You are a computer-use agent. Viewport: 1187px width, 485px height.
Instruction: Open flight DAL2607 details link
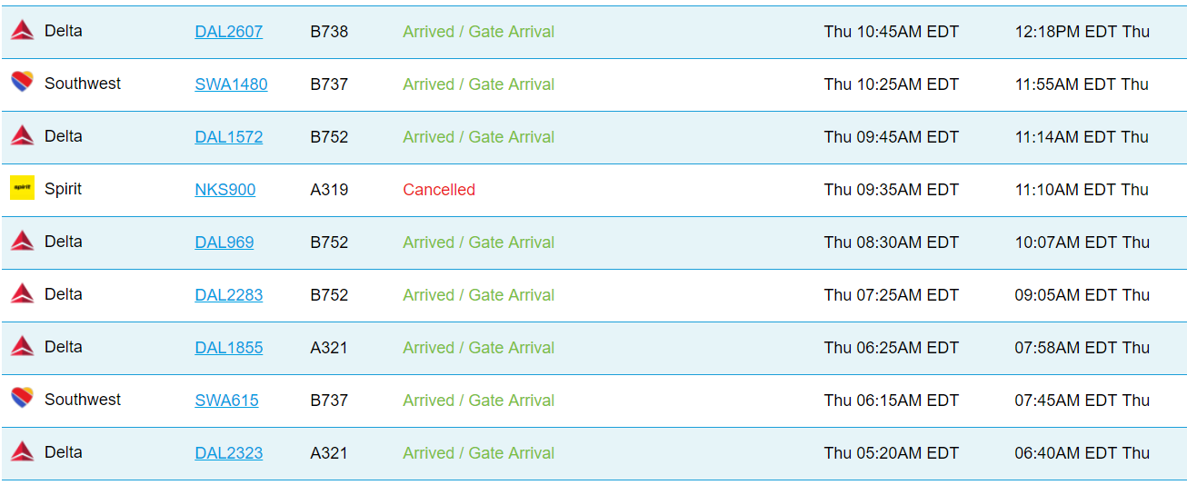(229, 32)
